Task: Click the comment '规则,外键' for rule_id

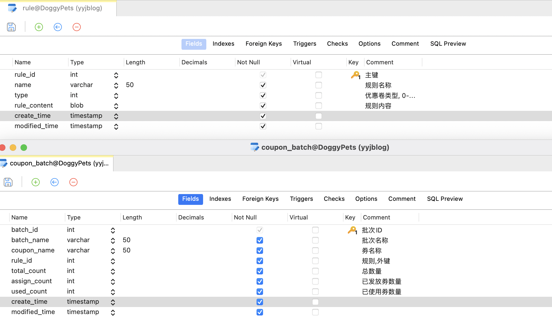Action: [x=376, y=261]
